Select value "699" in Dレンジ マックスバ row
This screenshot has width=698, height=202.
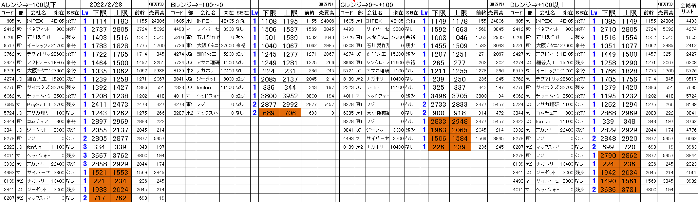(608, 147)
